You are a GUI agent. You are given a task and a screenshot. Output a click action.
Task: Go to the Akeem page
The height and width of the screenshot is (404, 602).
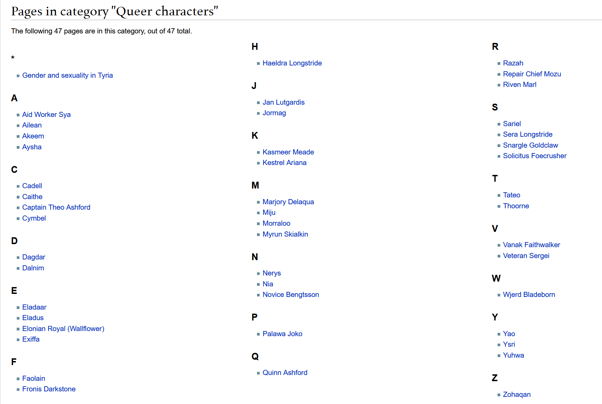tap(33, 136)
